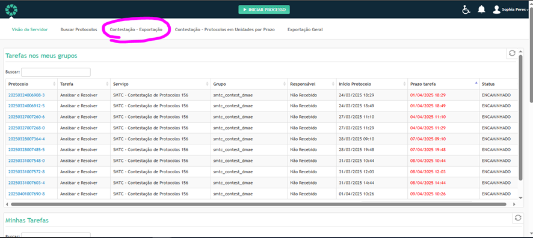Sort by the Protocolo column
Viewport: 533px width, 238px height.
32,84
